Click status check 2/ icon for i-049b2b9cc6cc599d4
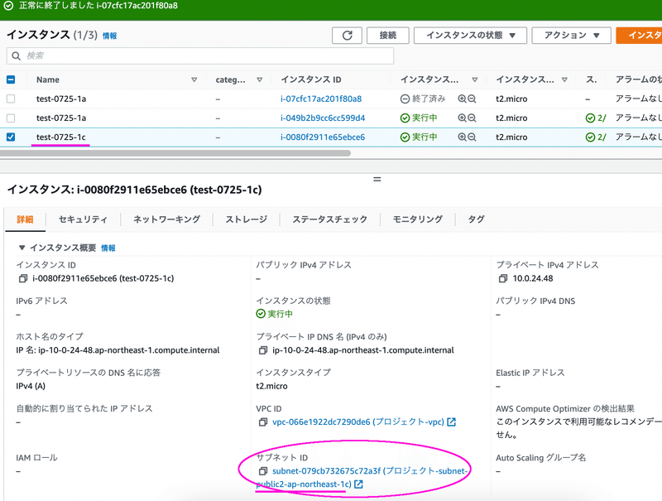662x501 pixels. pos(590,118)
